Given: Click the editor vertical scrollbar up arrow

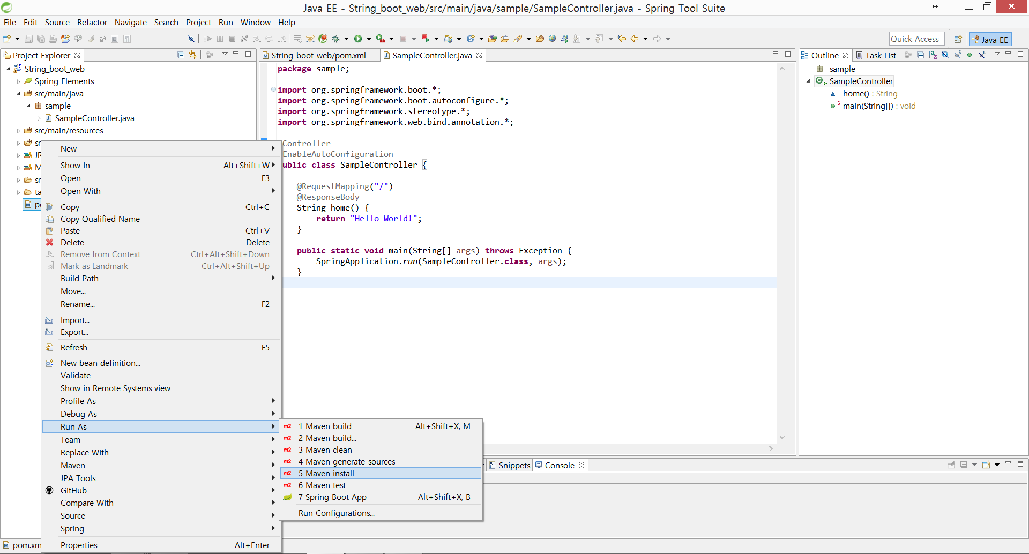Looking at the screenshot, I should tap(782, 69).
